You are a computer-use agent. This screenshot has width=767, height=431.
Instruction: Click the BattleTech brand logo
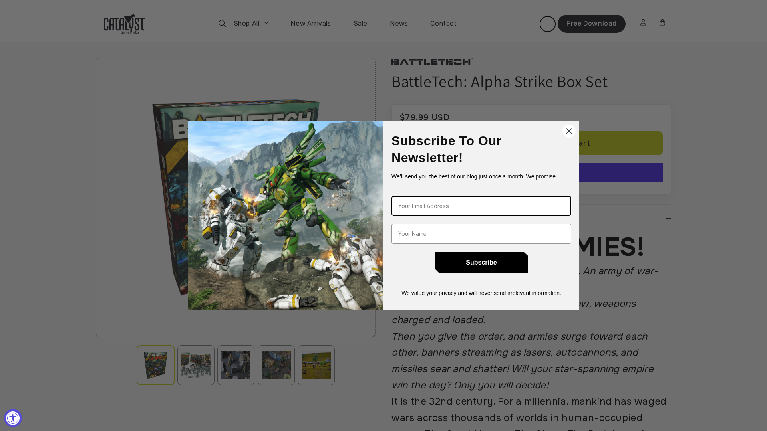tap(432, 61)
